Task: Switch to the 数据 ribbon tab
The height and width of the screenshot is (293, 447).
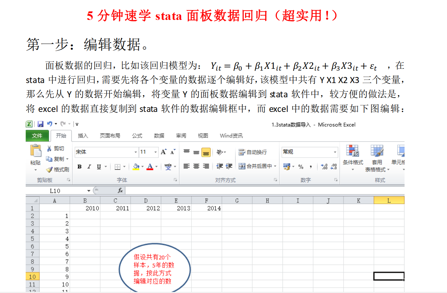Action: [158, 135]
